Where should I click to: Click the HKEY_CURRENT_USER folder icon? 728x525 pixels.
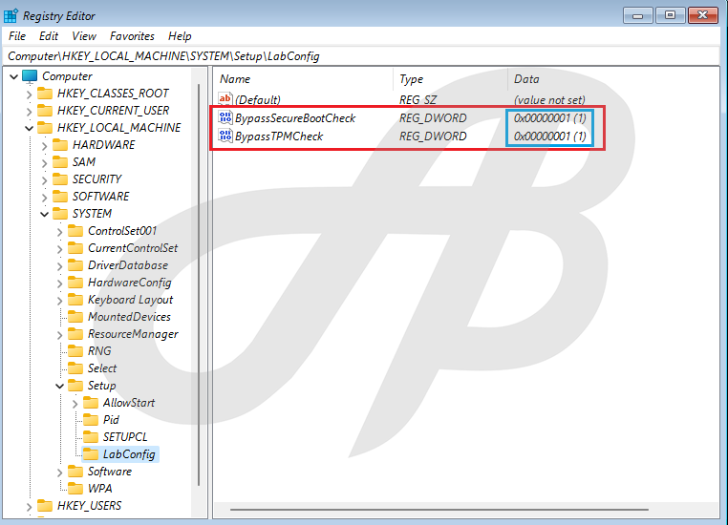[45, 111]
